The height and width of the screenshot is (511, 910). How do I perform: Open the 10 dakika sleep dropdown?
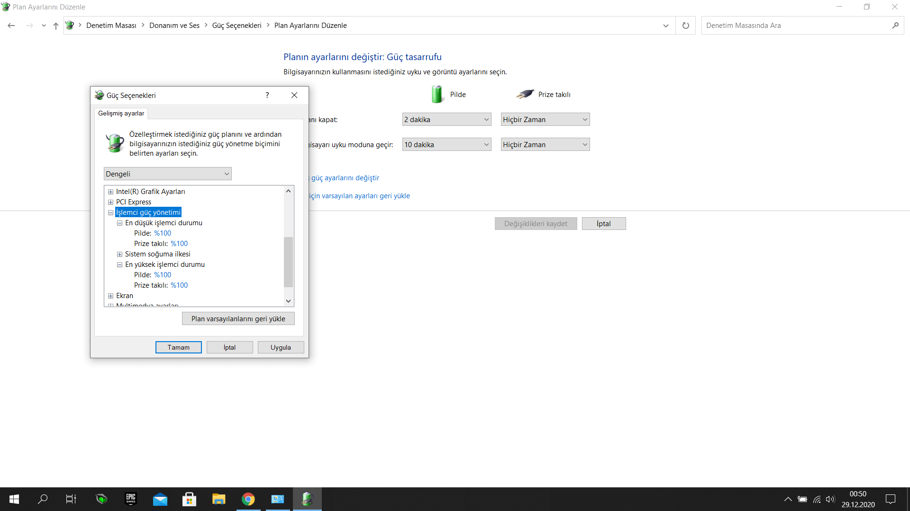click(x=446, y=145)
